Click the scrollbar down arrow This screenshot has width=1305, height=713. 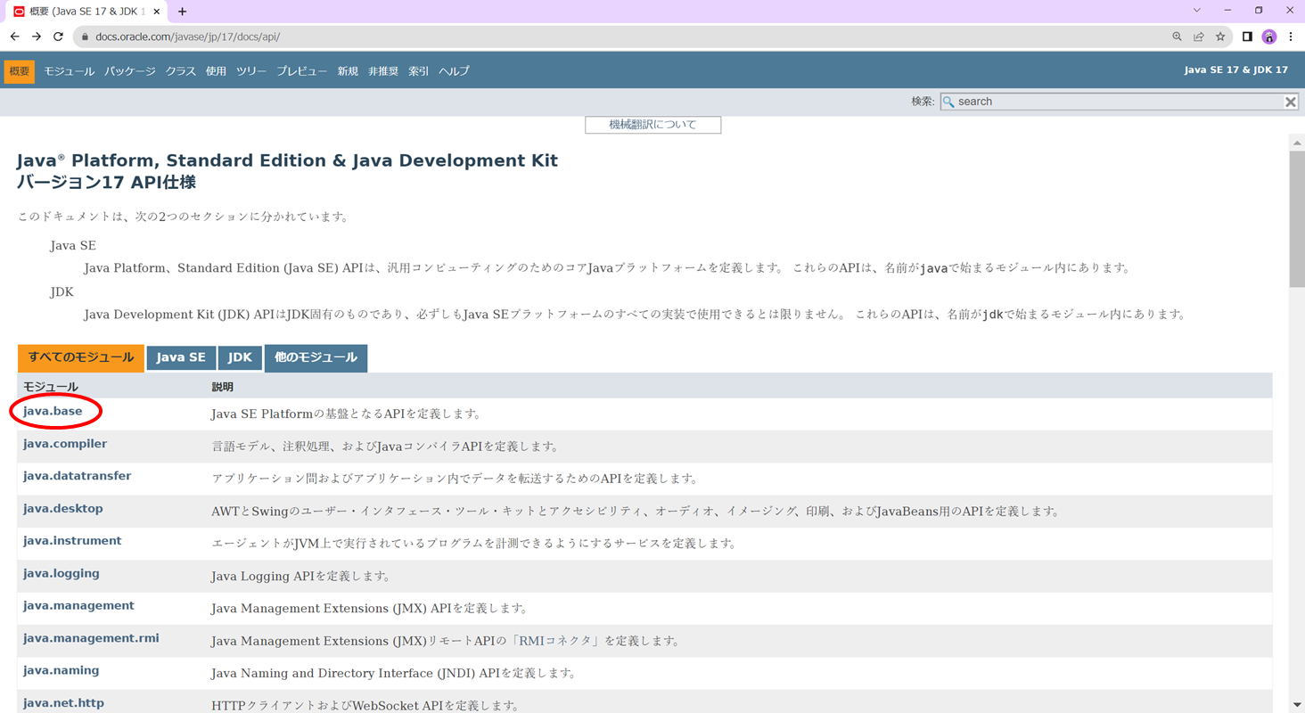(1297, 705)
